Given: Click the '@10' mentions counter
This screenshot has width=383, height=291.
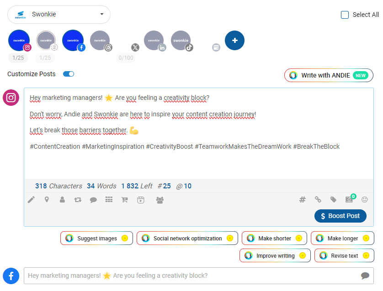Looking at the screenshot, I should coord(184,186).
